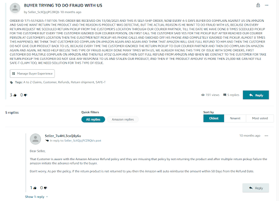This screenshot has width=279, height=201.
Task: Click the gray Reply button on first reply
Action: (x=256, y=188)
